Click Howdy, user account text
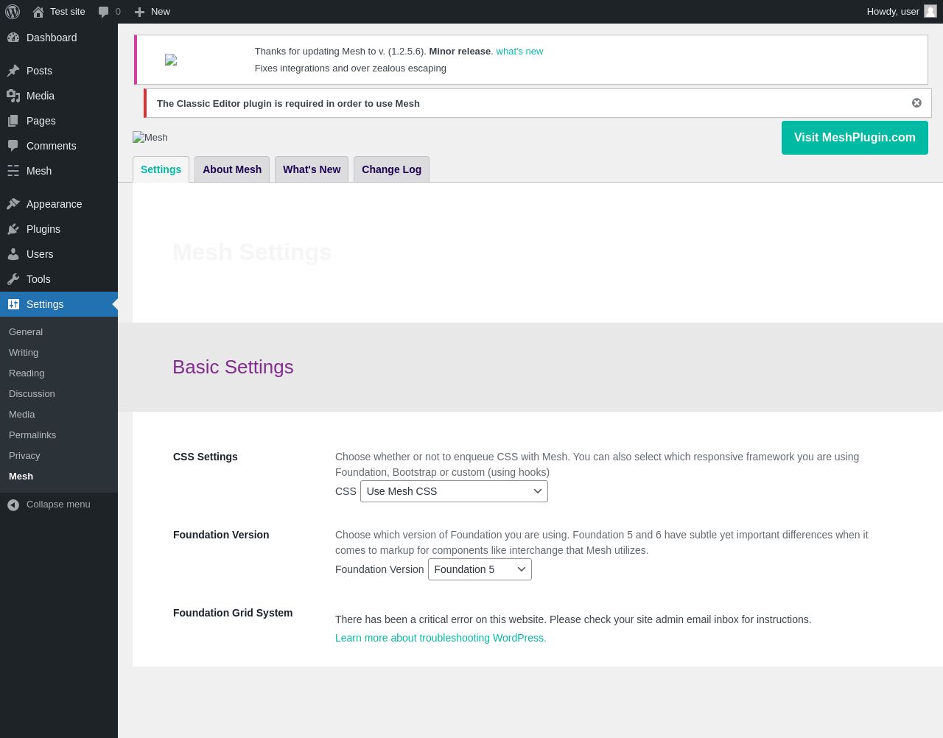943x738 pixels. tap(893, 12)
